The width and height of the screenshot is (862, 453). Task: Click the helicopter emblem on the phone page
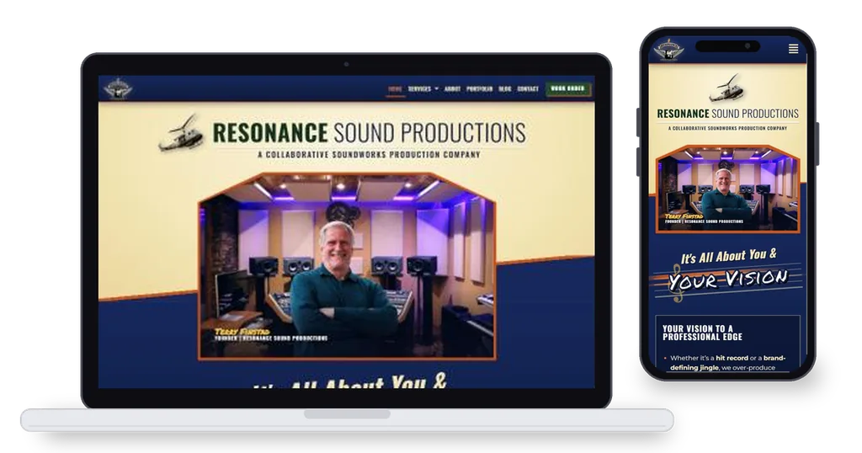[x=726, y=88]
